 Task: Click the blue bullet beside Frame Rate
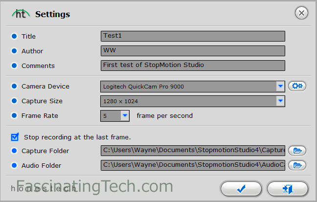[14, 116]
